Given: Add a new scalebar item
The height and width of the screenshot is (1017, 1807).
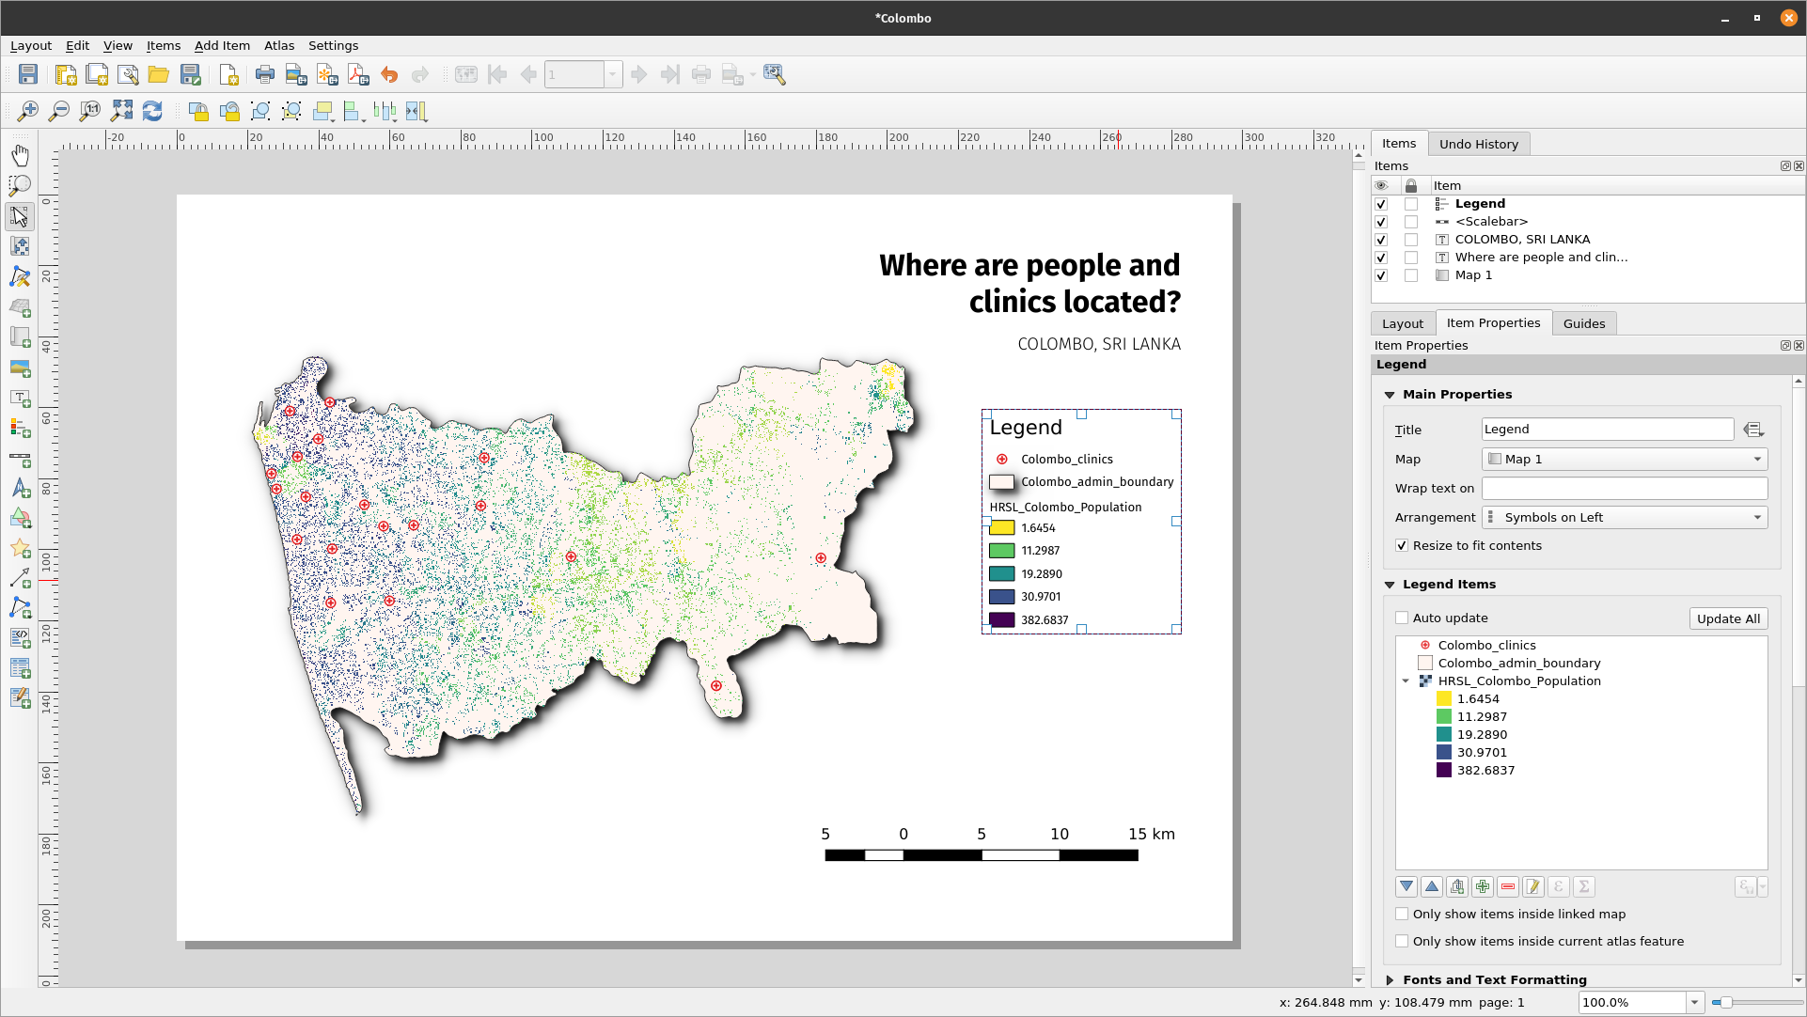Looking at the screenshot, I should pyautogui.click(x=20, y=459).
